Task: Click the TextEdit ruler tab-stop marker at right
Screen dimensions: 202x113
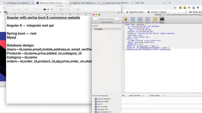Action: point(118,13)
